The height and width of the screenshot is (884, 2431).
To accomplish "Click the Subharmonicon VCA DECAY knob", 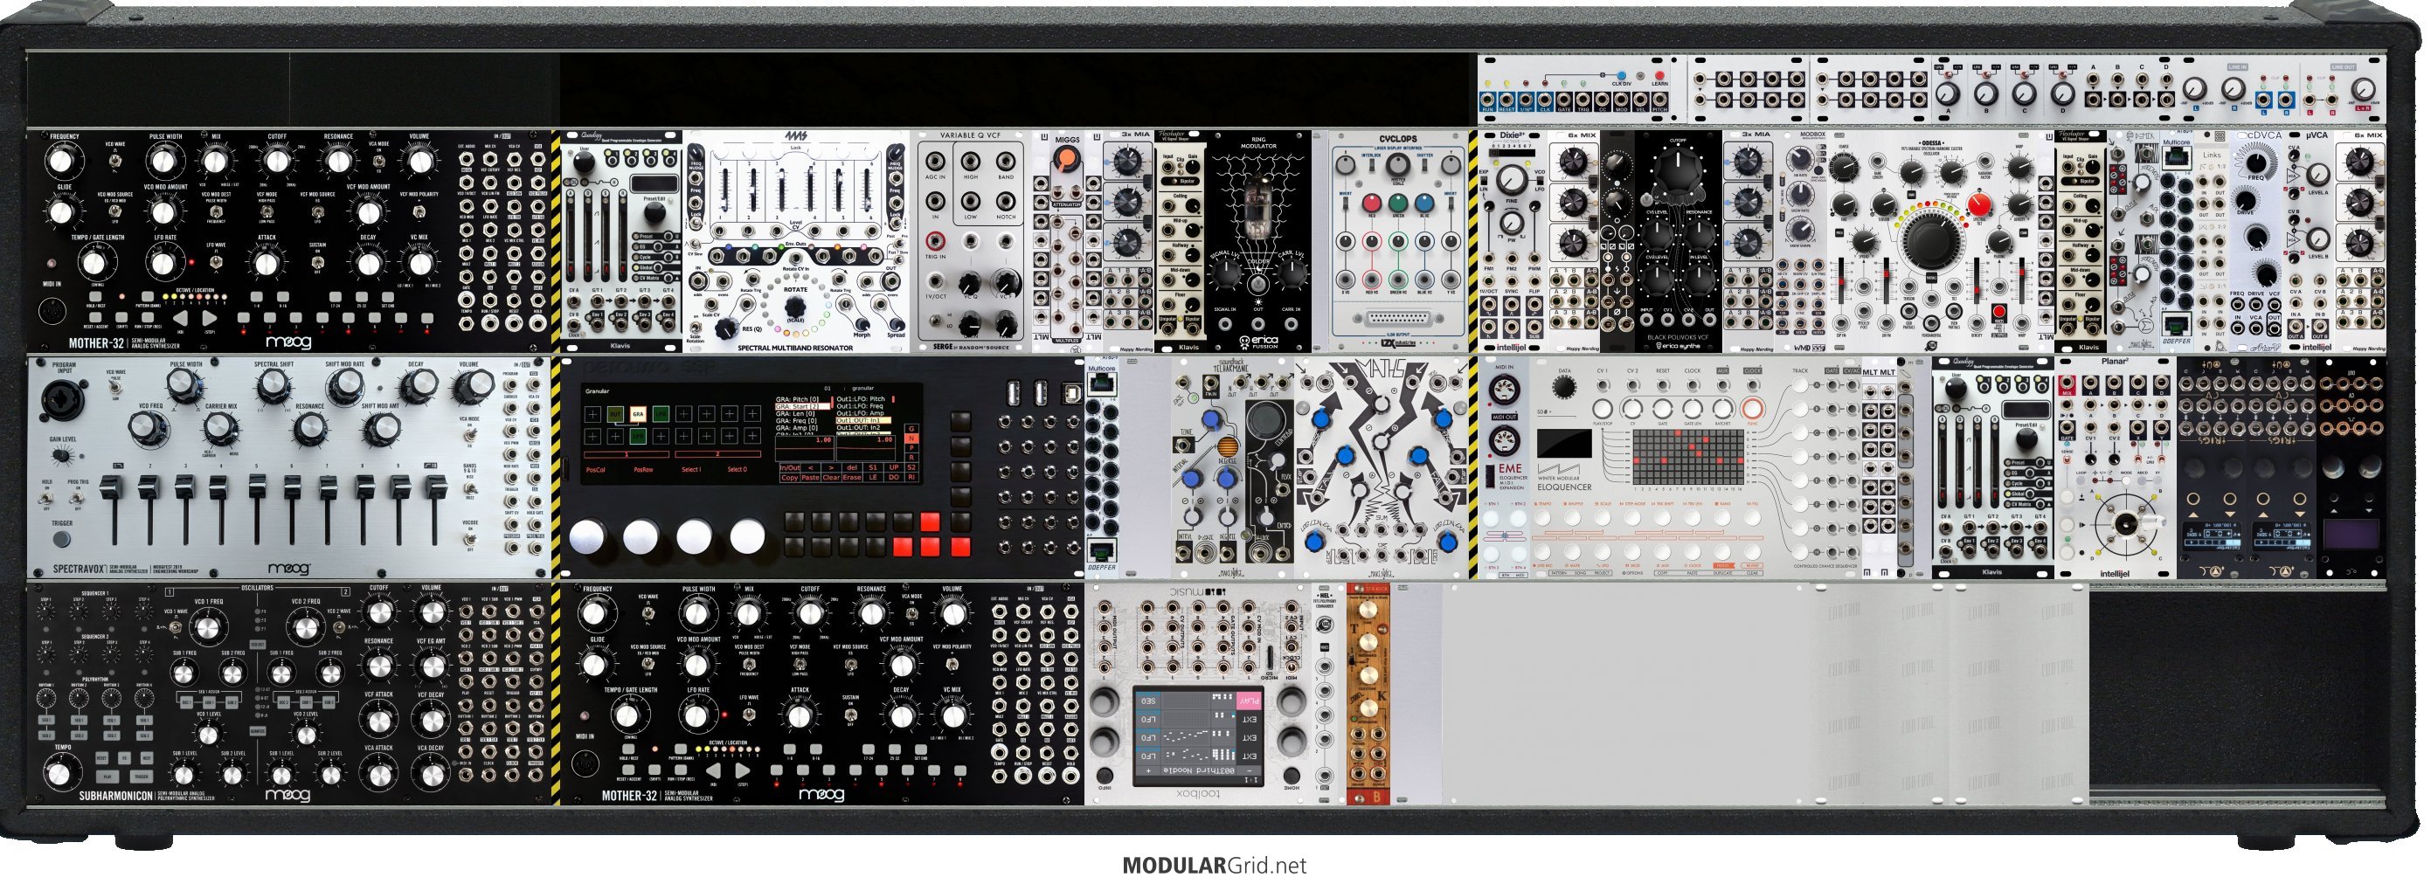I will tap(432, 775).
